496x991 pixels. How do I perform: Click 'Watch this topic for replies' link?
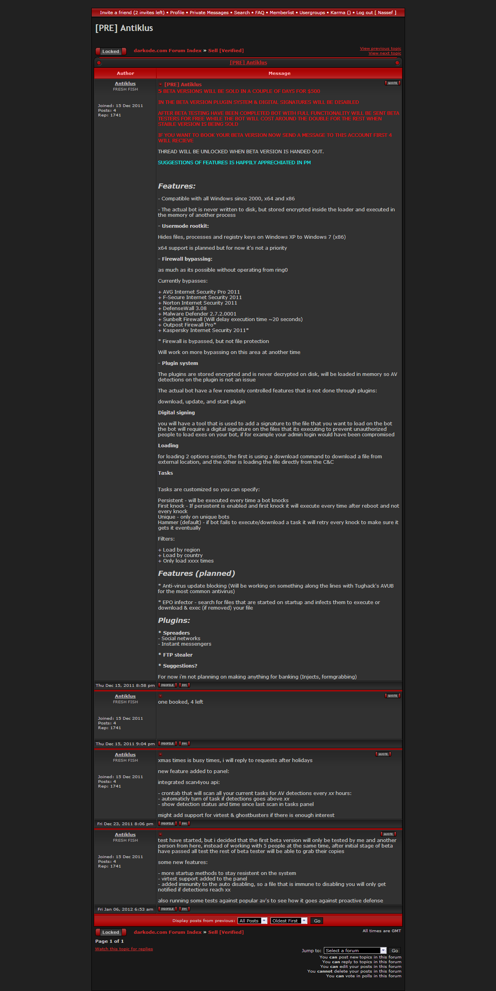click(x=124, y=949)
